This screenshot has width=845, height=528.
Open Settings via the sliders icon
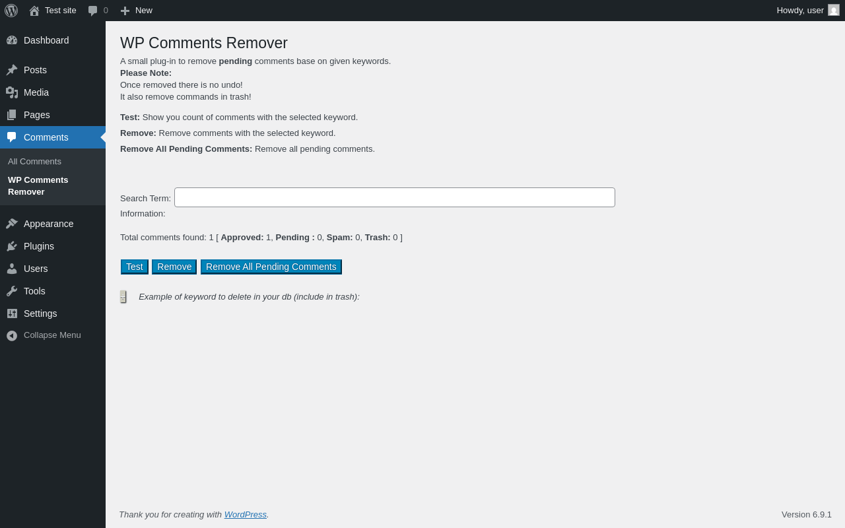coord(12,313)
